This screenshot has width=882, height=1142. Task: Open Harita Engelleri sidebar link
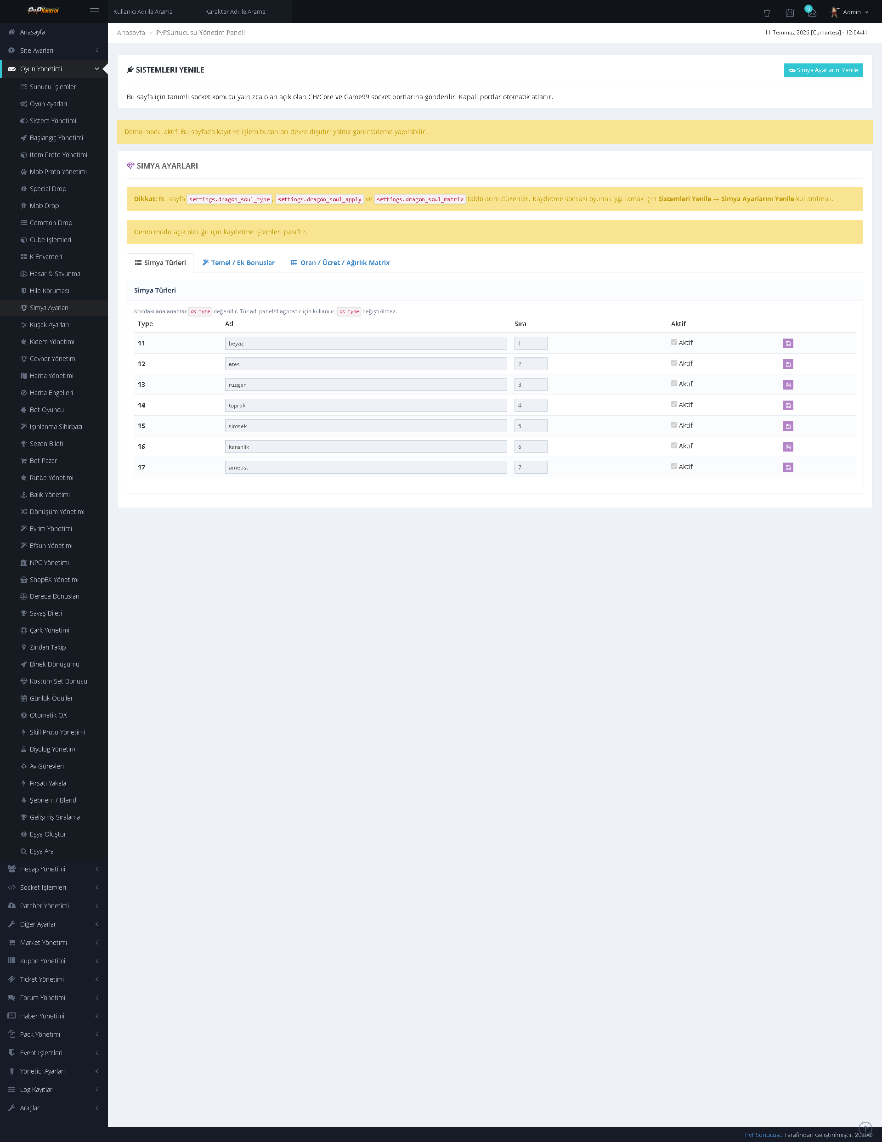coord(54,393)
